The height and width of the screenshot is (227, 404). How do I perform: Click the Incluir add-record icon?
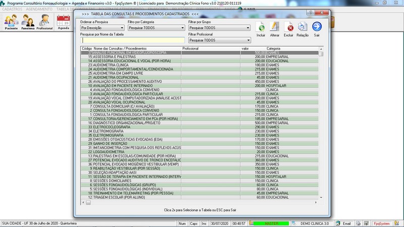261,27
